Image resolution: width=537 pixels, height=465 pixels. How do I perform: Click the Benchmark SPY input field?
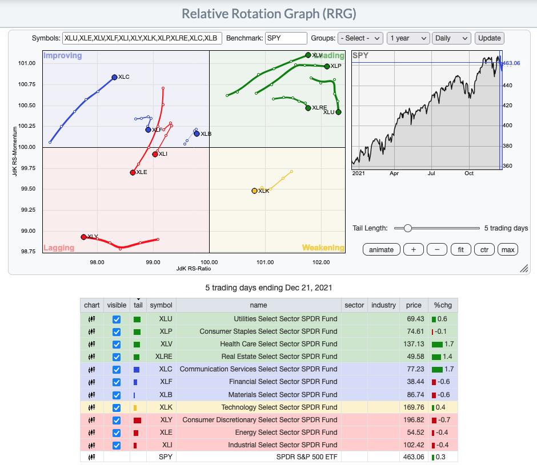click(x=286, y=38)
